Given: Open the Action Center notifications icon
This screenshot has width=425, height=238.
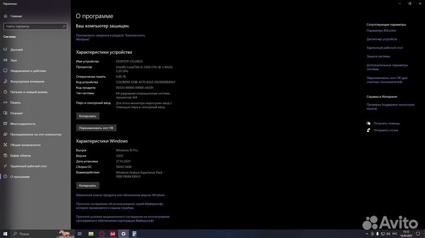Looking at the screenshot, I should coord(418,234).
